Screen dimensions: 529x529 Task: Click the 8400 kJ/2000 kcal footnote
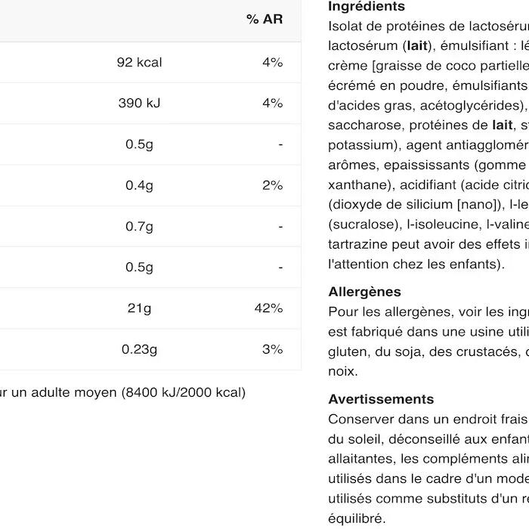[x=184, y=392]
